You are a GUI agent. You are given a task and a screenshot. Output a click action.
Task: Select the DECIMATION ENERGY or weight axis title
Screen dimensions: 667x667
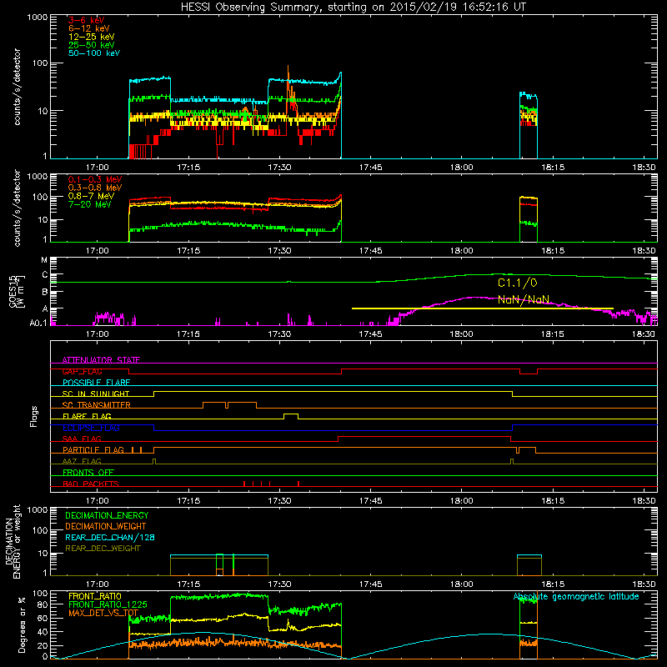[13, 541]
